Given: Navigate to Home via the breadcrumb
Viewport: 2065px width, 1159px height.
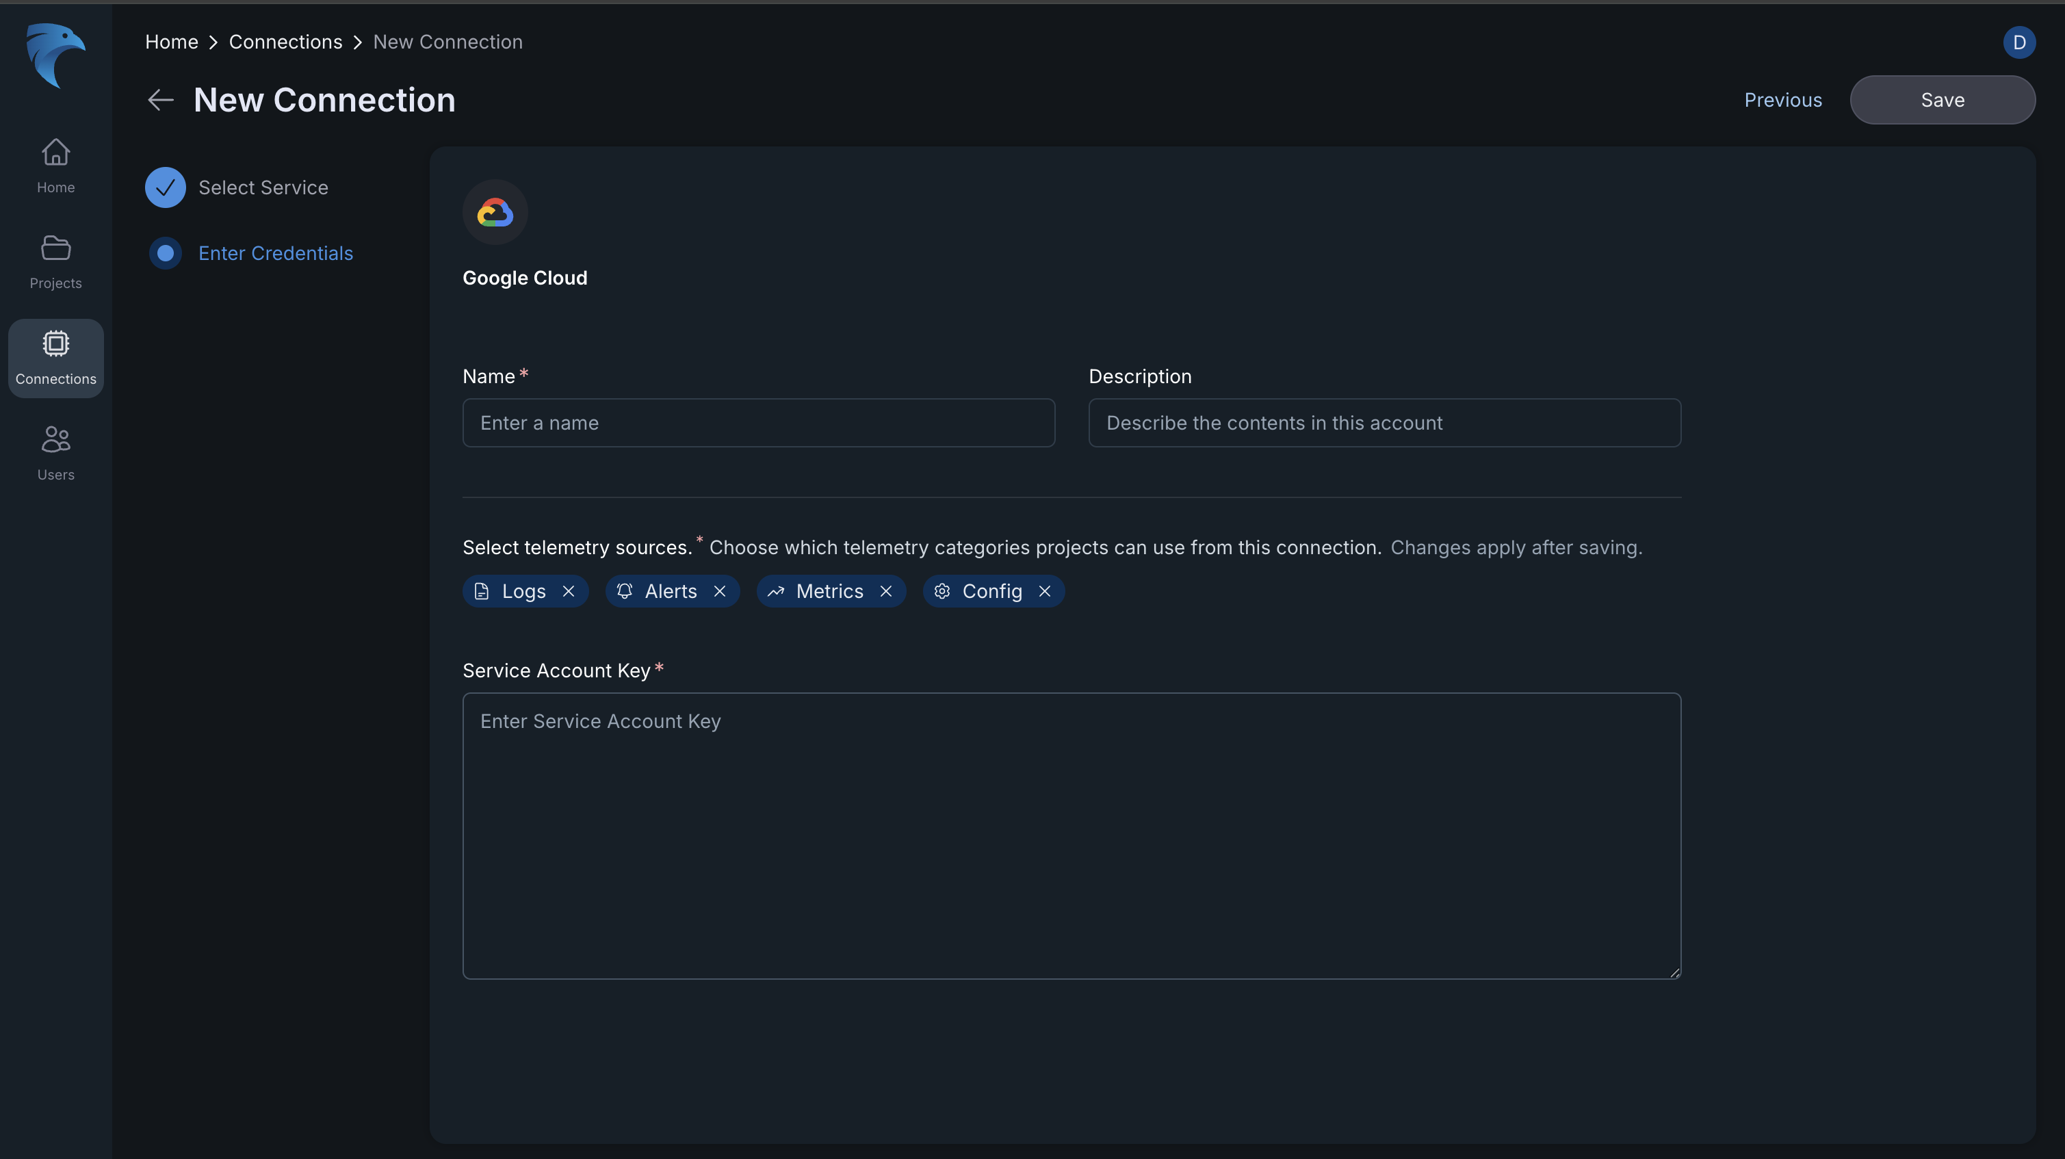Looking at the screenshot, I should click(171, 42).
